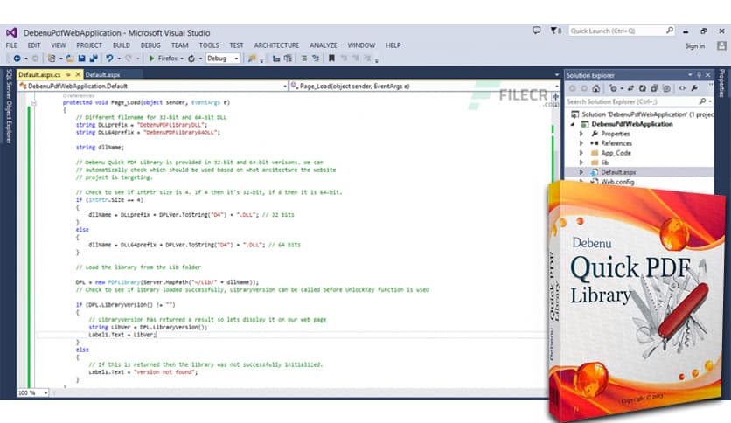Click the Undo arrow icon
This screenshot has width=731, height=423.
(109, 59)
